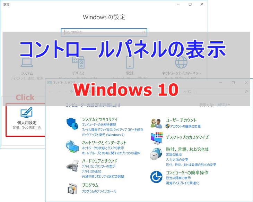Image resolution: width=253 pixels, height=202 pixels.
Task: Click ハードウェアとサウンド heading
Action: coord(99,161)
